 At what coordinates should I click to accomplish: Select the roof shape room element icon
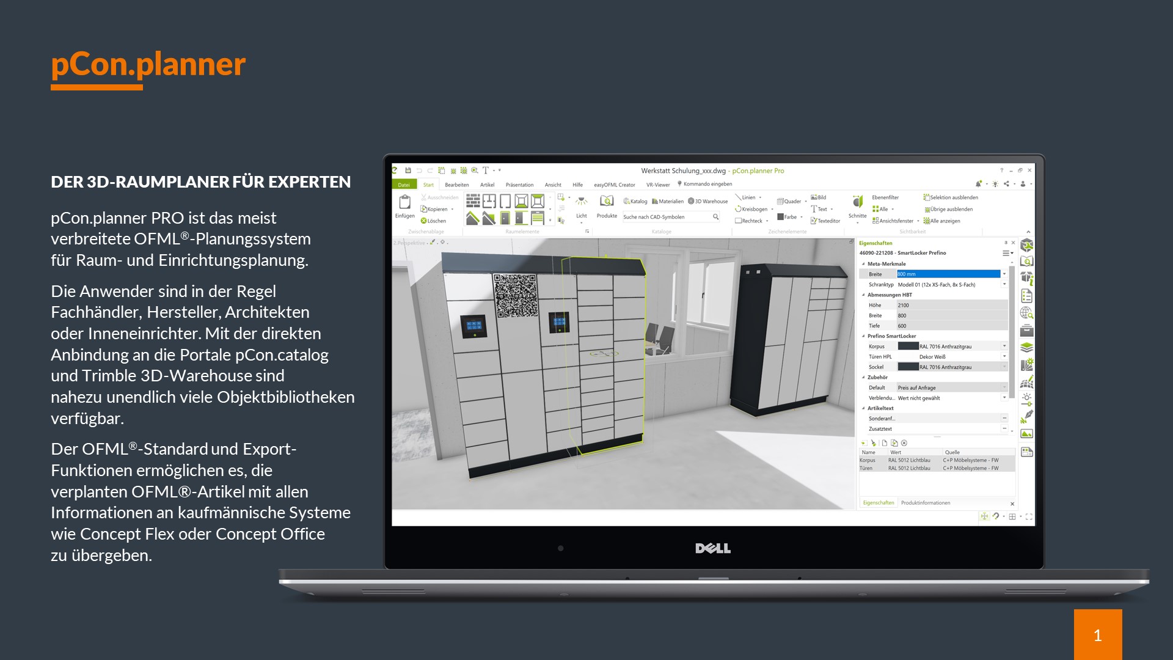(x=473, y=218)
